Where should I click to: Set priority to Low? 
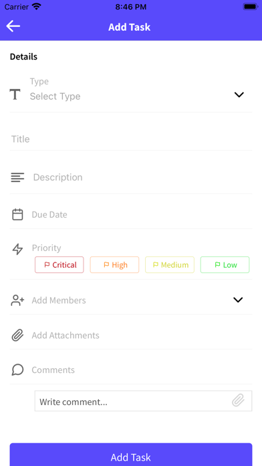point(225,264)
